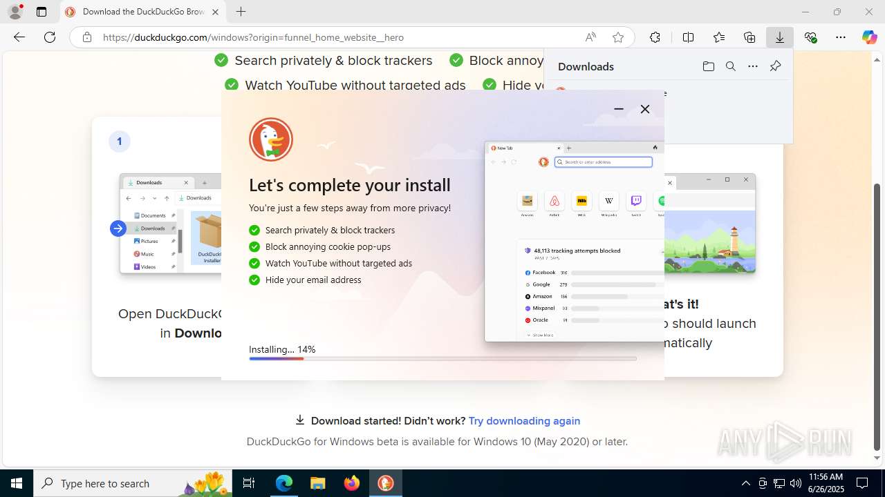Close the DuckDuckGo browser tab
The width and height of the screenshot is (885, 497).
215,12
